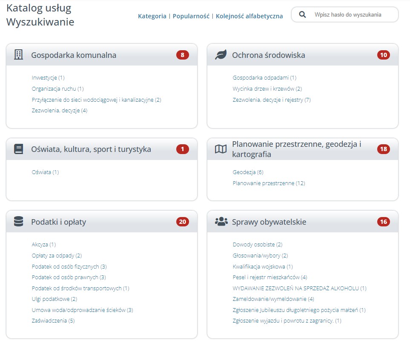
Task: Click the database icon for Podatki i opłaty
Action: (18, 221)
